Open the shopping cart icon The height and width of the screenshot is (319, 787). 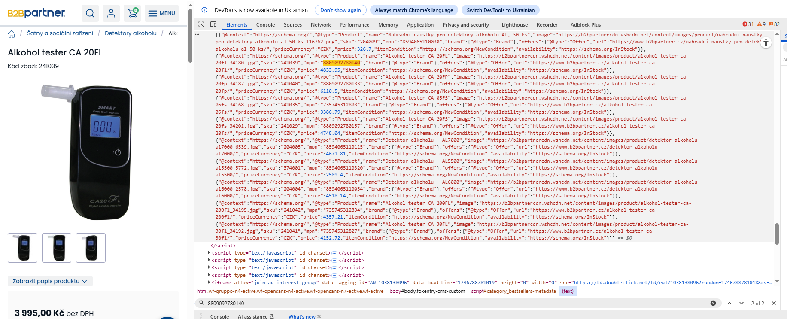133,13
